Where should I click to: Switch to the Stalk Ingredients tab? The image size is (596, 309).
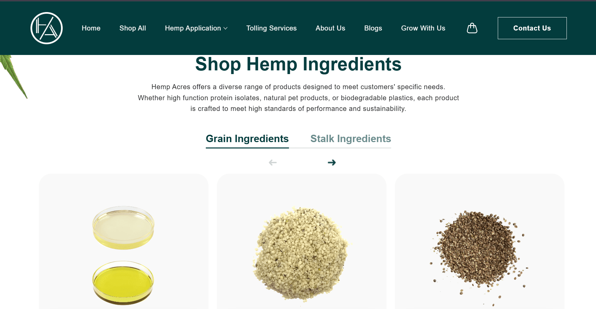pyautogui.click(x=351, y=139)
